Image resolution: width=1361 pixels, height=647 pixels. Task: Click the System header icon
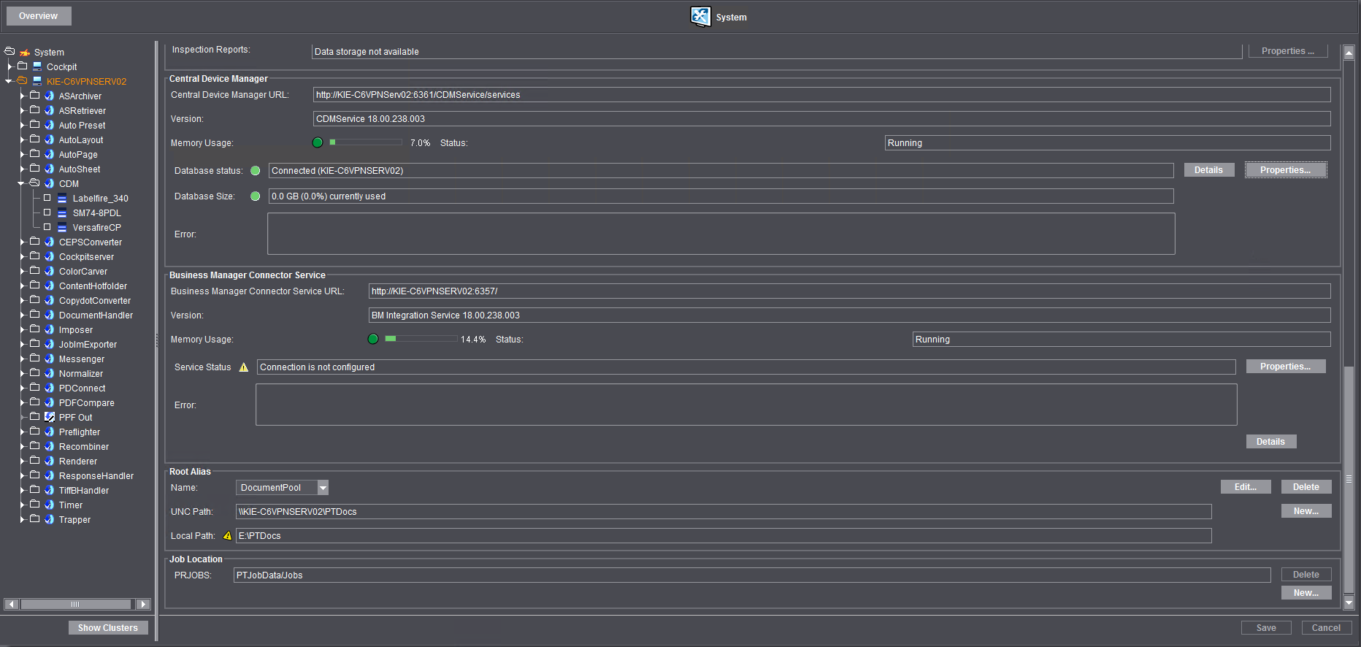coord(700,16)
